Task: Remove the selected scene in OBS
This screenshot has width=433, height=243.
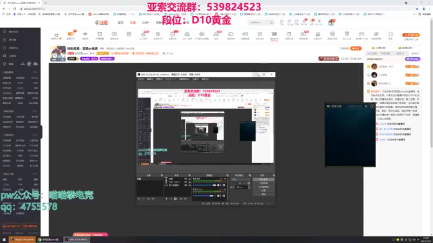Action: coord(143,199)
